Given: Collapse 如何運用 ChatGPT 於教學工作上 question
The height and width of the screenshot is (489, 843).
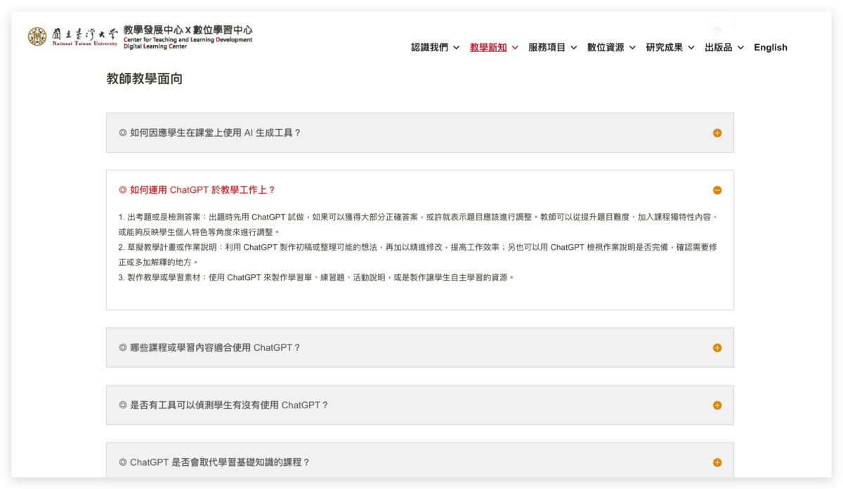Looking at the screenshot, I should coord(420,190).
